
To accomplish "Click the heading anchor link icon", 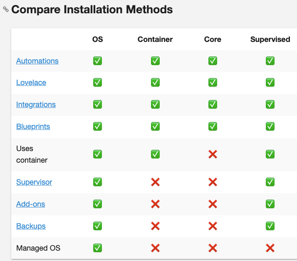I will click(6, 9).
